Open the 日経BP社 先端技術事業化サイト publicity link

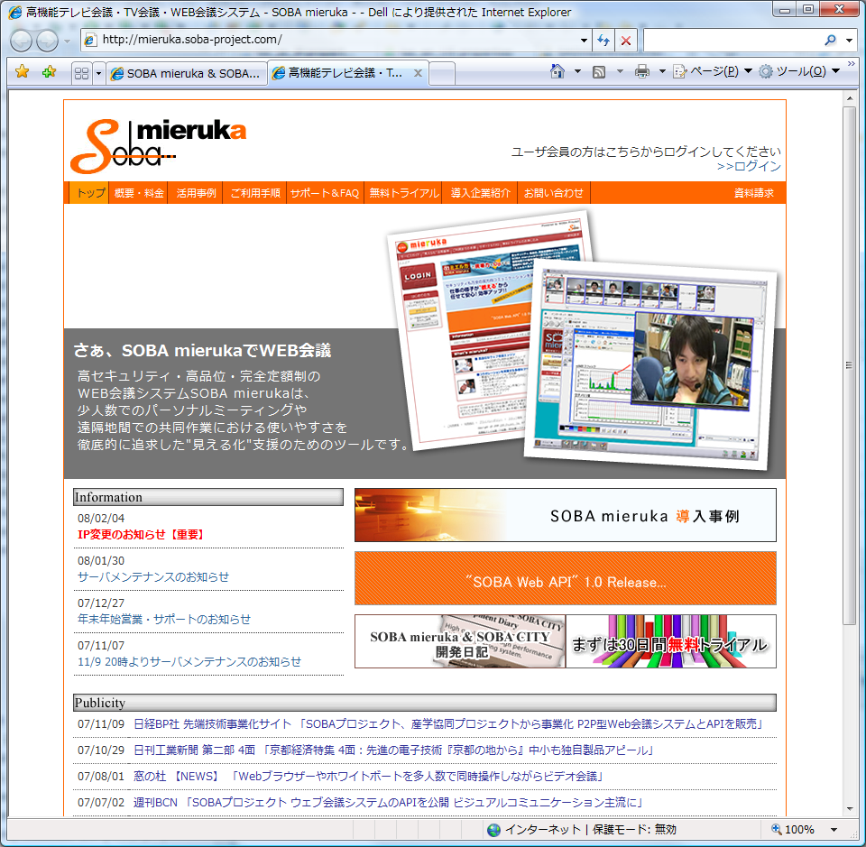[448, 723]
